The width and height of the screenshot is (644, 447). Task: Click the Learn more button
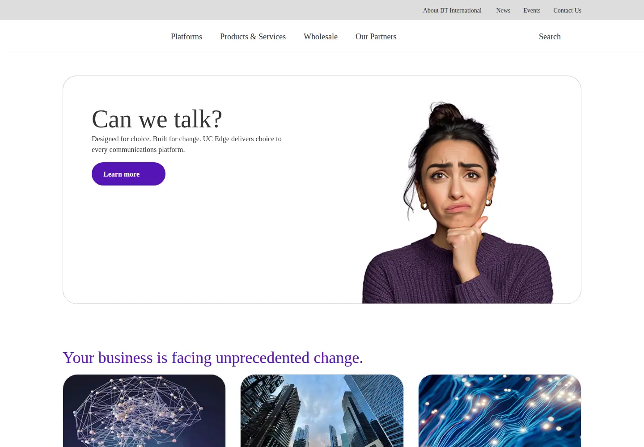point(128,174)
